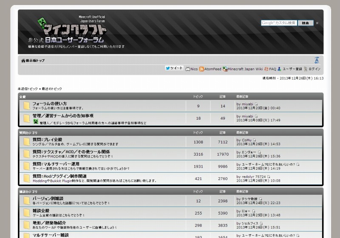Click the ログイン key icon
Viewport: 340px width, 238px height.
[306, 69]
